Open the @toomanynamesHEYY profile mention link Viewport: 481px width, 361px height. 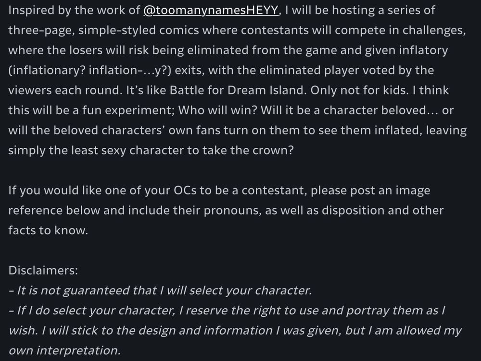[211, 11]
